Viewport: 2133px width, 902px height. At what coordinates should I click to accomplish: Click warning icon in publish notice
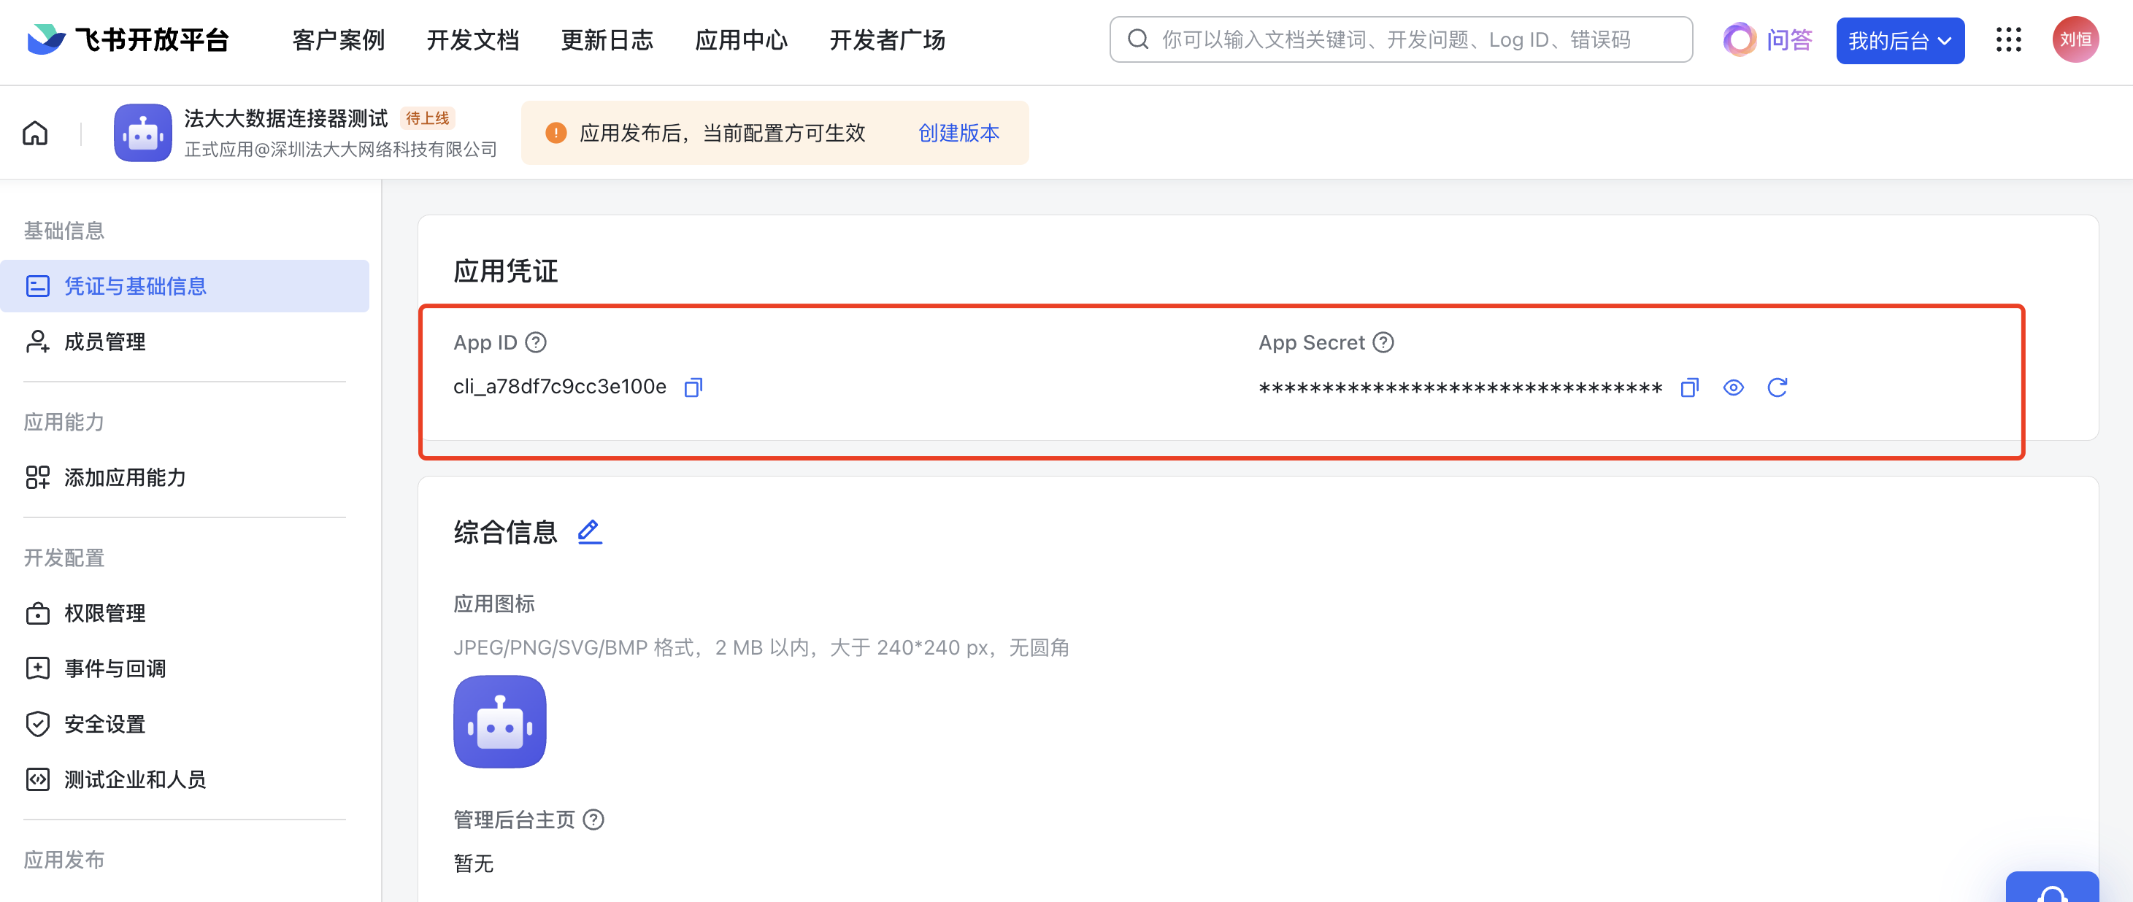pos(556,132)
